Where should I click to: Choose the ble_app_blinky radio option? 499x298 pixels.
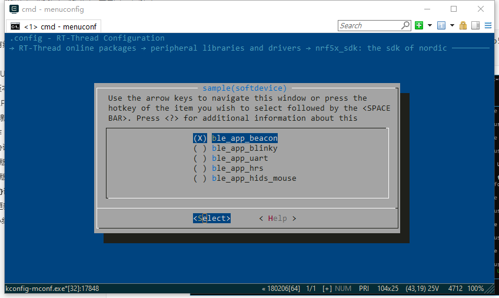pyautogui.click(x=244, y=148)
